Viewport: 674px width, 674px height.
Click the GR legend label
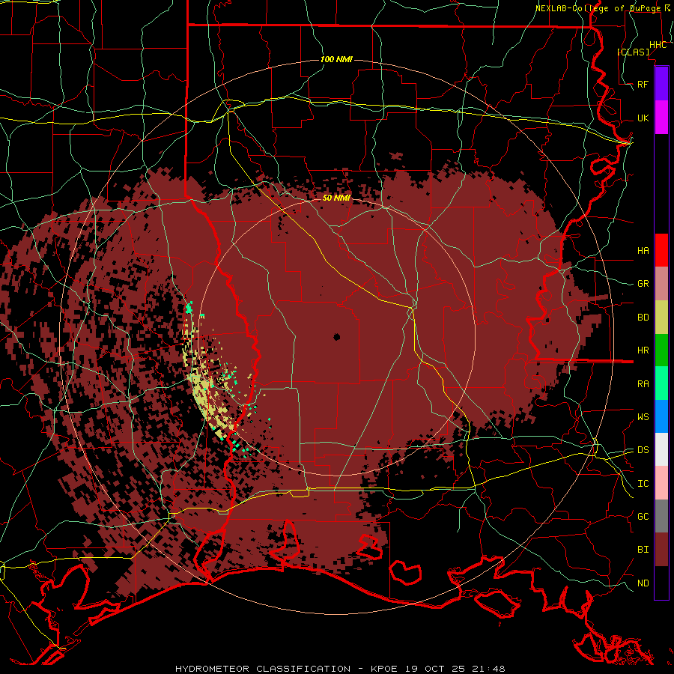pyautogui.click(x=643, y=284)
